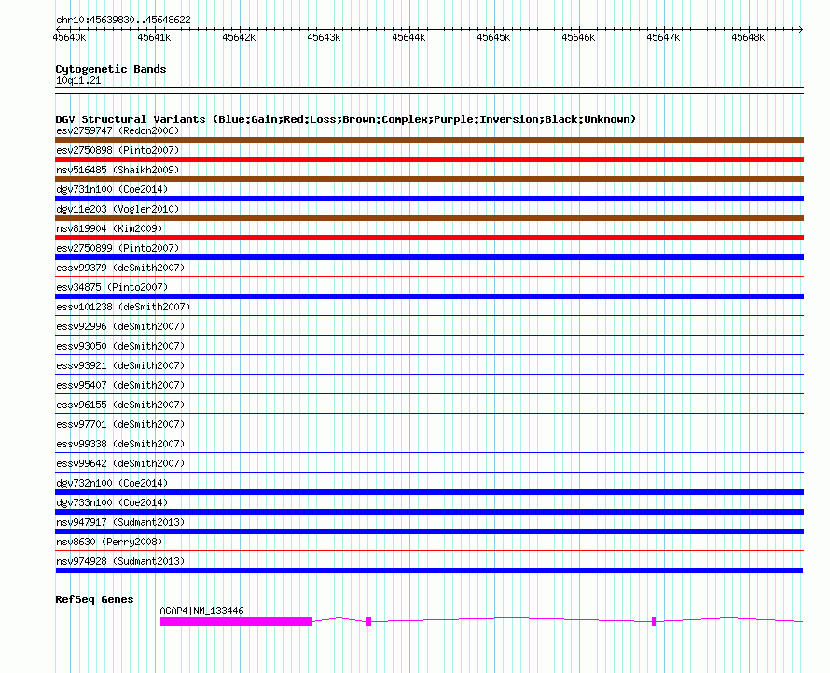Select the blue dgv733n100 gain bar
The width and height of the screenshot is (830, 673).
pos(429,512)
